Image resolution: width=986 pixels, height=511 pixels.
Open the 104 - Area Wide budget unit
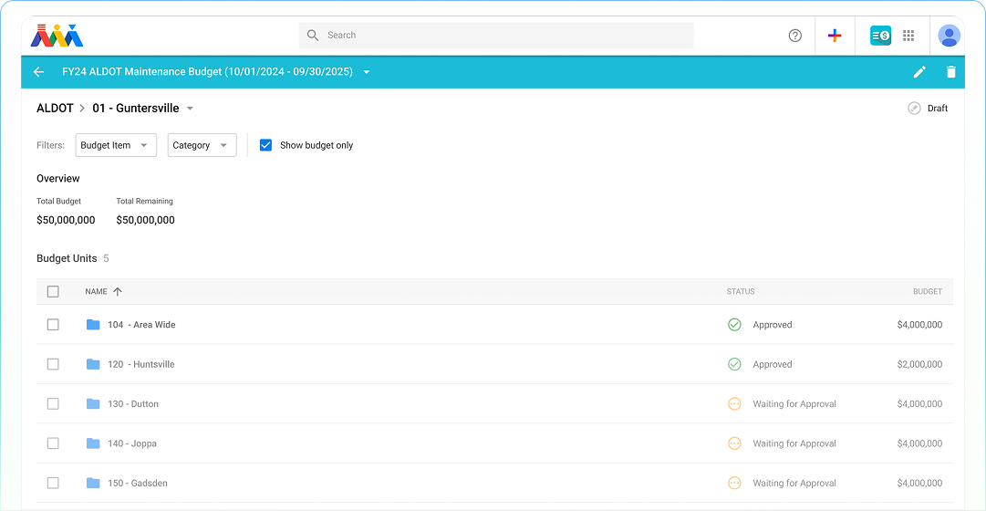pyautogui.click(x=141, y=325)
